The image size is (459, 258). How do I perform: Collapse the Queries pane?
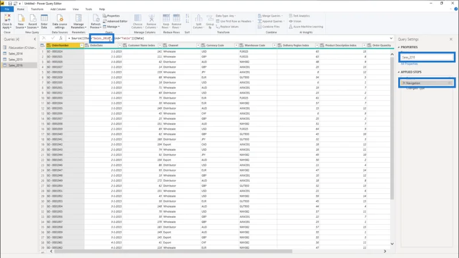(35, 39)
